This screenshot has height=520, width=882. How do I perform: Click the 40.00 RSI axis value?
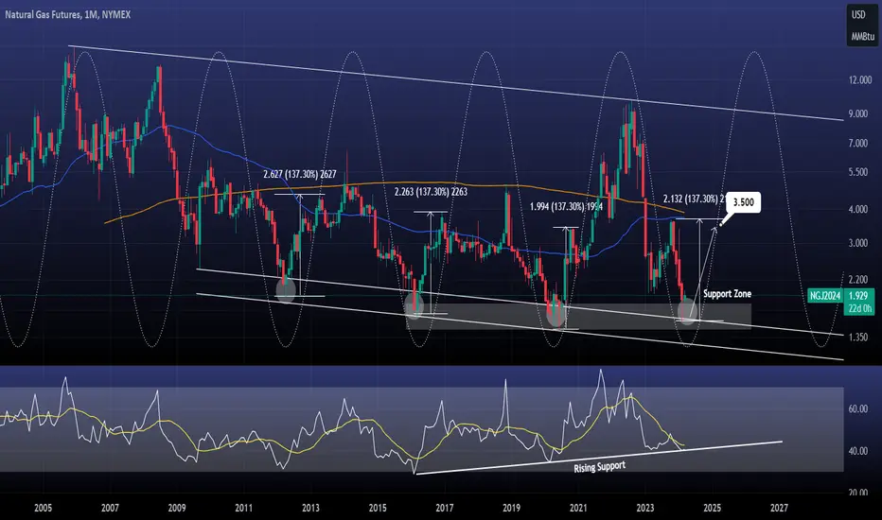tap(858, 451)
